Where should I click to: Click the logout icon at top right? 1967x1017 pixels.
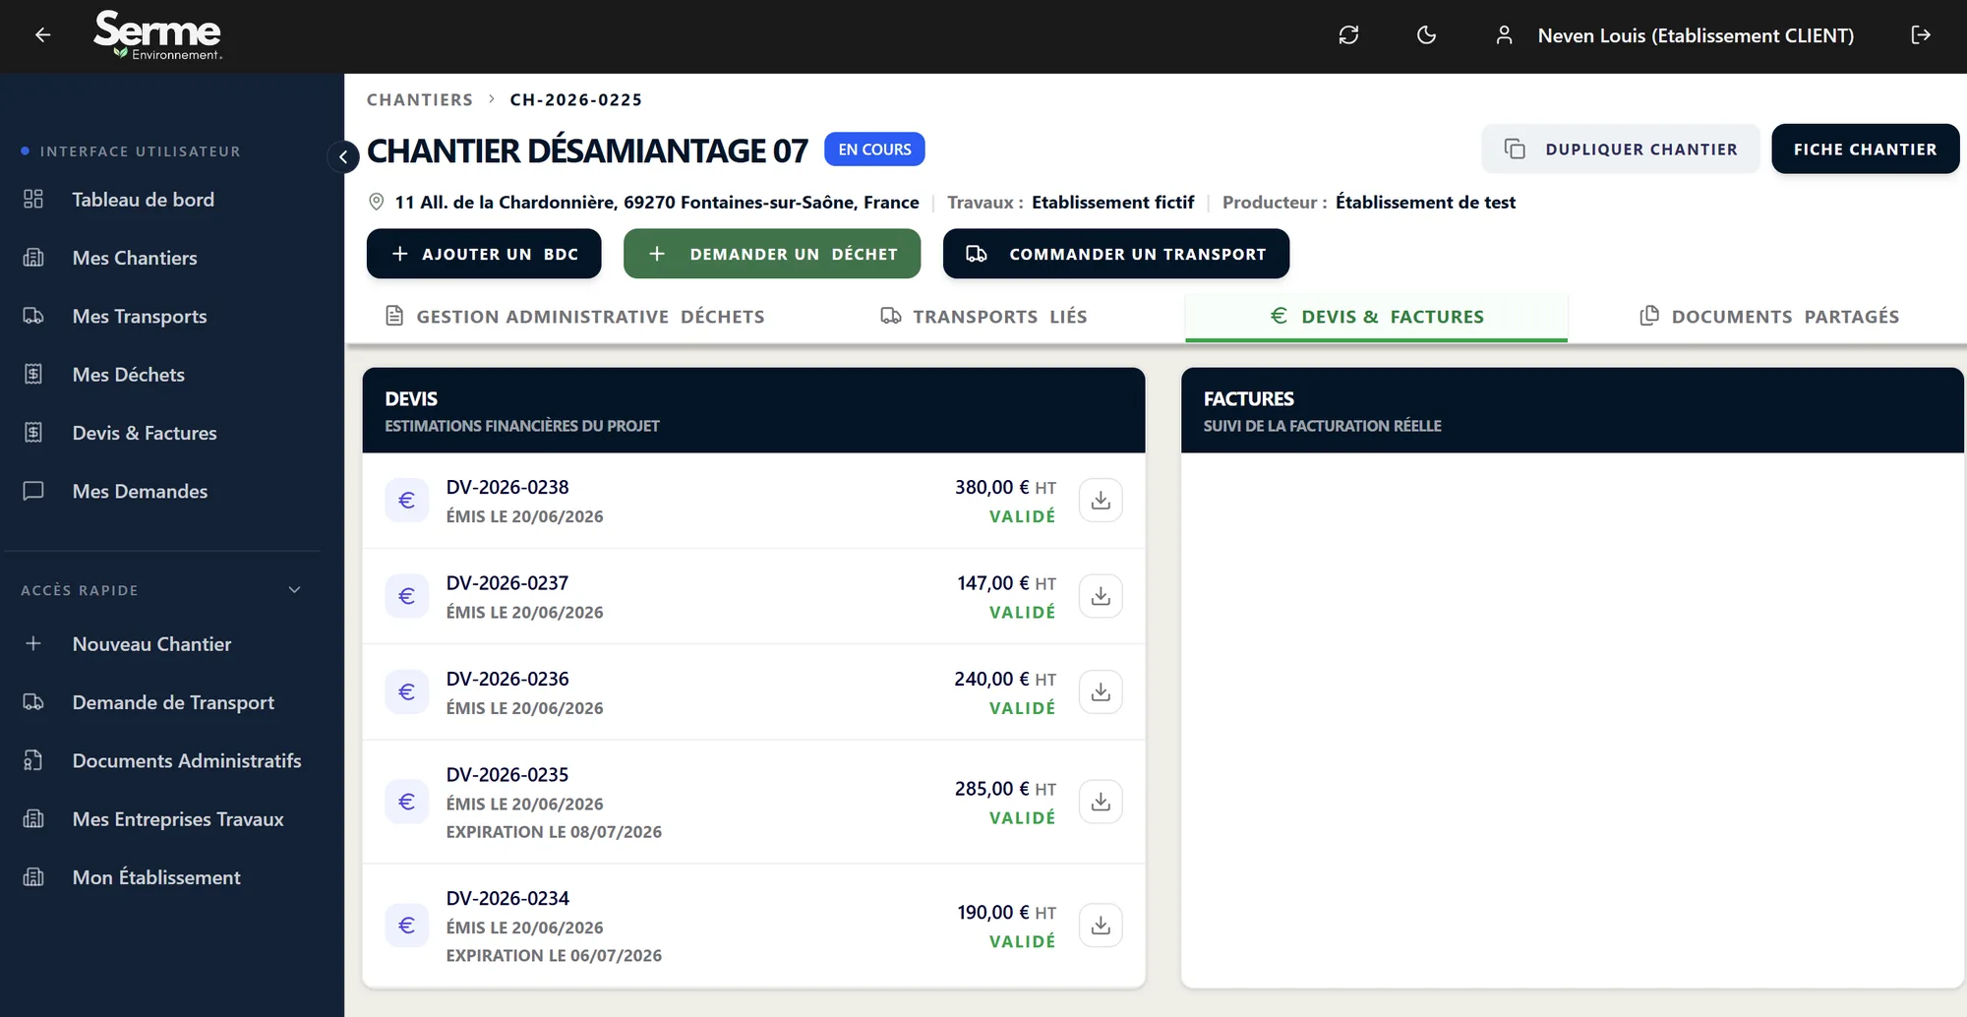click(1921, 35)
